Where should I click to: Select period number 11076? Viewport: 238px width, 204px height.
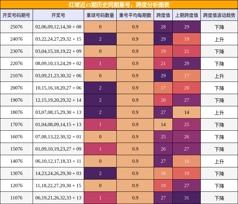point(16,198)
